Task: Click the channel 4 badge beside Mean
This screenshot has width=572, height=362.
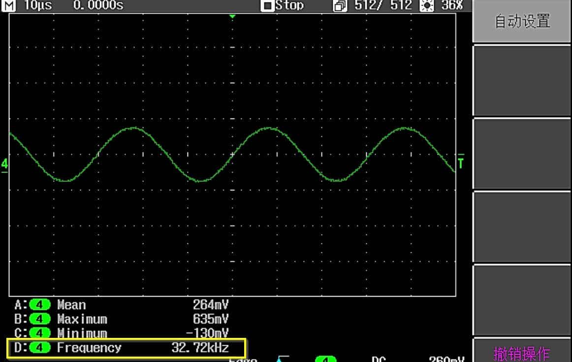Action: point(40,305)
